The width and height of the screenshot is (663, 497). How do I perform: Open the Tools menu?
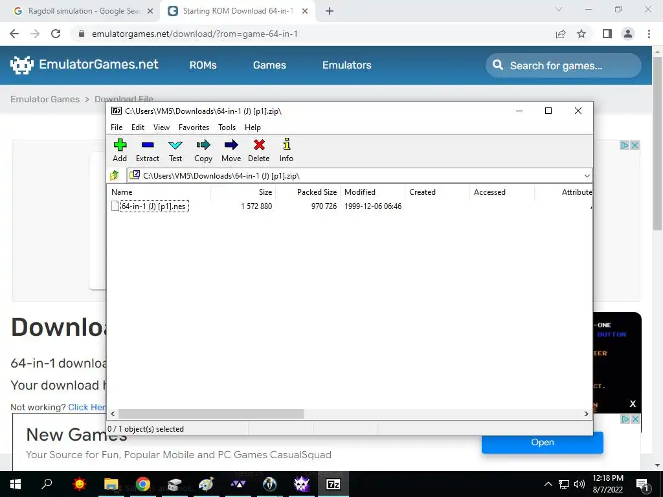click(227, 127)
